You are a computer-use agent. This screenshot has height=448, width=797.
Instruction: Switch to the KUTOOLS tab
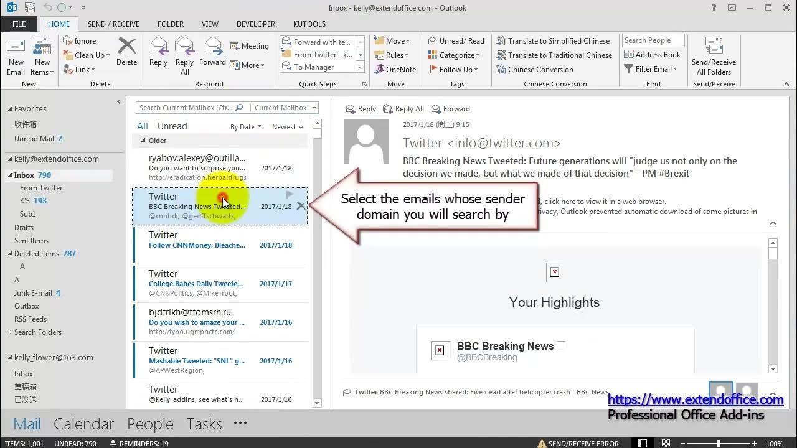pyautogui.click(x=309, y=24)
